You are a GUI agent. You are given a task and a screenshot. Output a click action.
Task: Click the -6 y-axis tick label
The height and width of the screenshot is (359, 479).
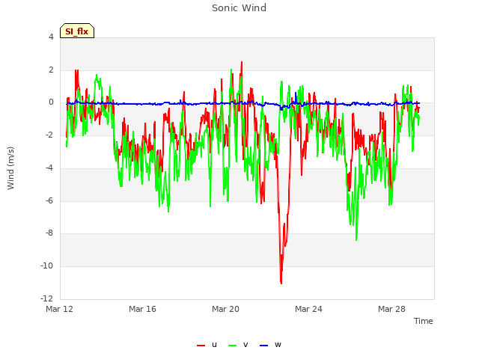pyautogui.click(x=49, y=201)
